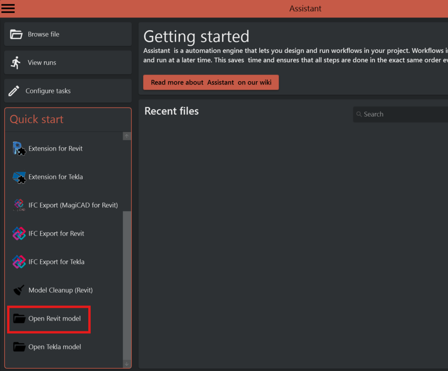
Task: Click the Extension for Tekla icon
Action: coord(19,177)
